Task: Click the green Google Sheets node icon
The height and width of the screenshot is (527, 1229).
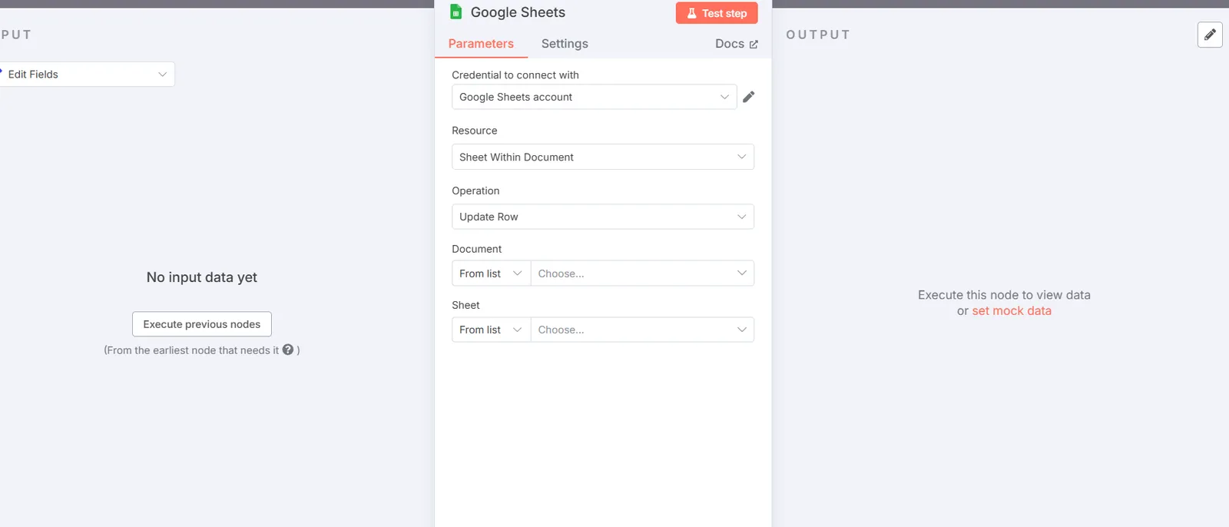Action: 455,12
